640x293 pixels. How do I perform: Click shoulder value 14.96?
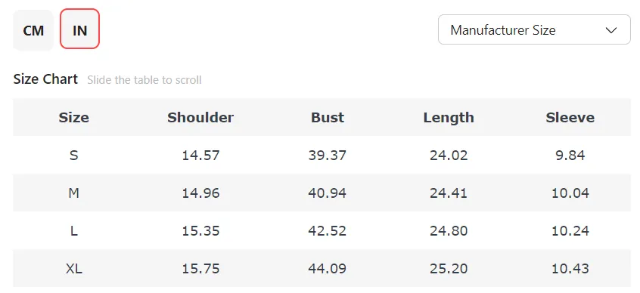[200, 193]
